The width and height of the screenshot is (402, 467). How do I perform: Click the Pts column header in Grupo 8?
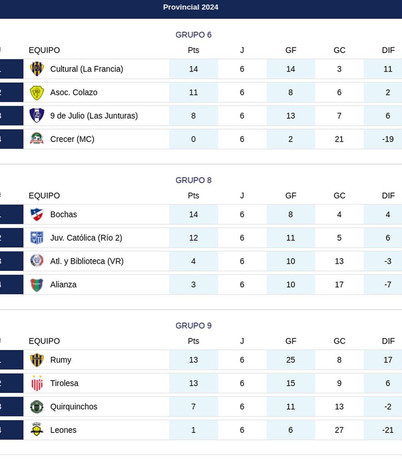(193, 196)
